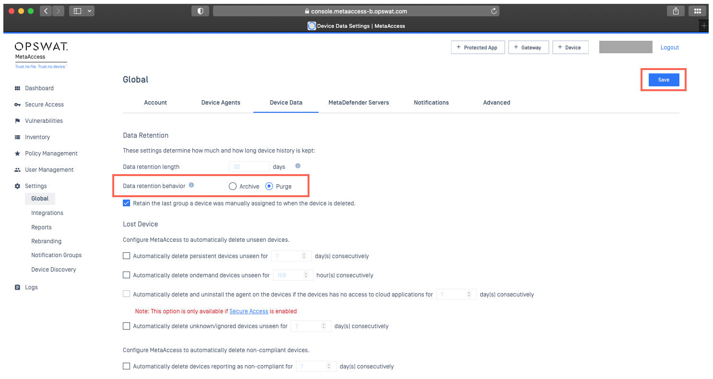Click the Logs clipboard icon

click(x=18, y=287)
